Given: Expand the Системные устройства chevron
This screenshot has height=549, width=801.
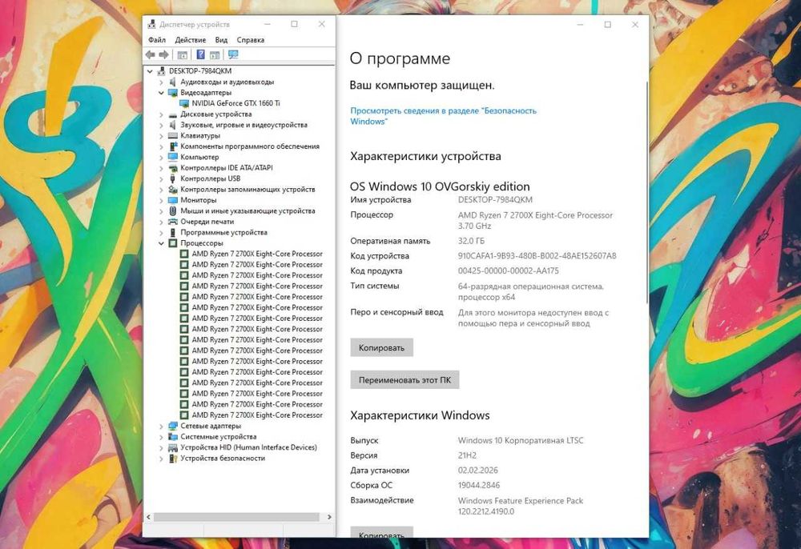Looking at the screenshot, I should [x=162, y=437].
